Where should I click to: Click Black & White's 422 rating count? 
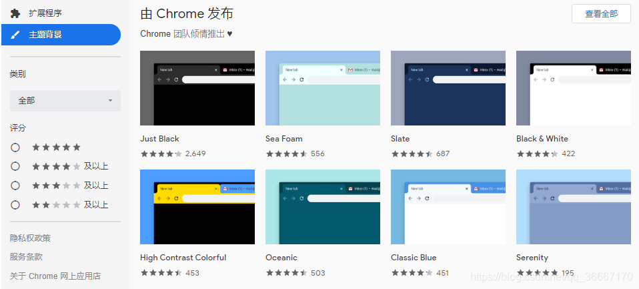coord(568,154)
